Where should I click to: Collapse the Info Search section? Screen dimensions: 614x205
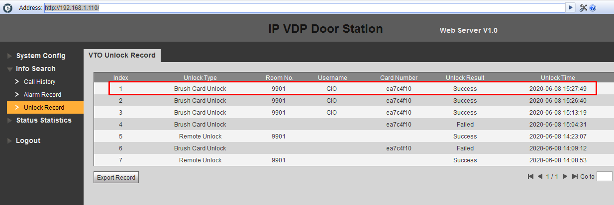point(35,68)
